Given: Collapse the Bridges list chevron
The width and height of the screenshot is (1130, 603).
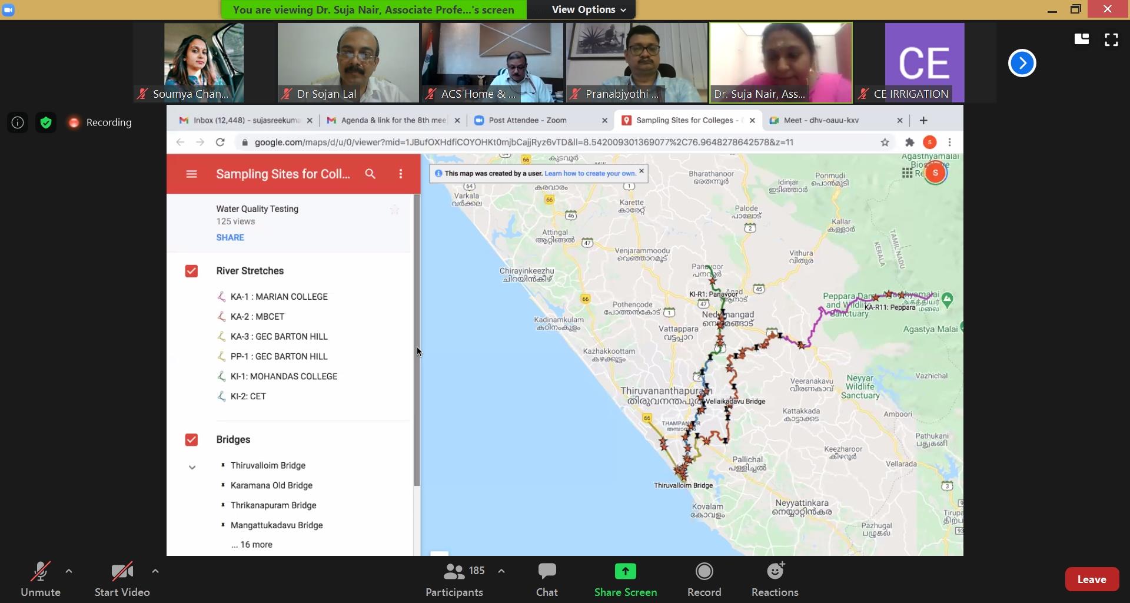Looking at the screenshot, I should point(192,468).
